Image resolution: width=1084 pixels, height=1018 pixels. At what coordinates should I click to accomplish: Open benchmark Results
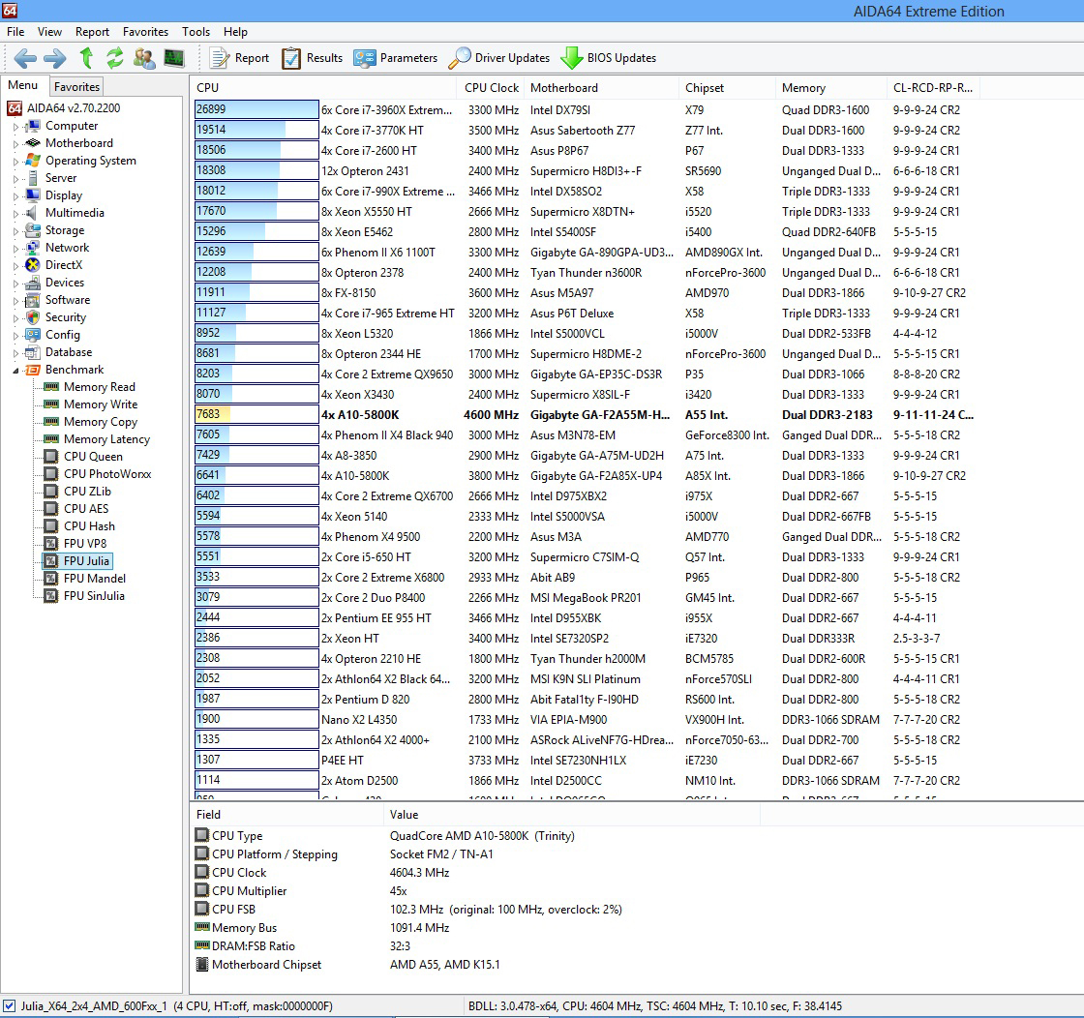[313, 58]
